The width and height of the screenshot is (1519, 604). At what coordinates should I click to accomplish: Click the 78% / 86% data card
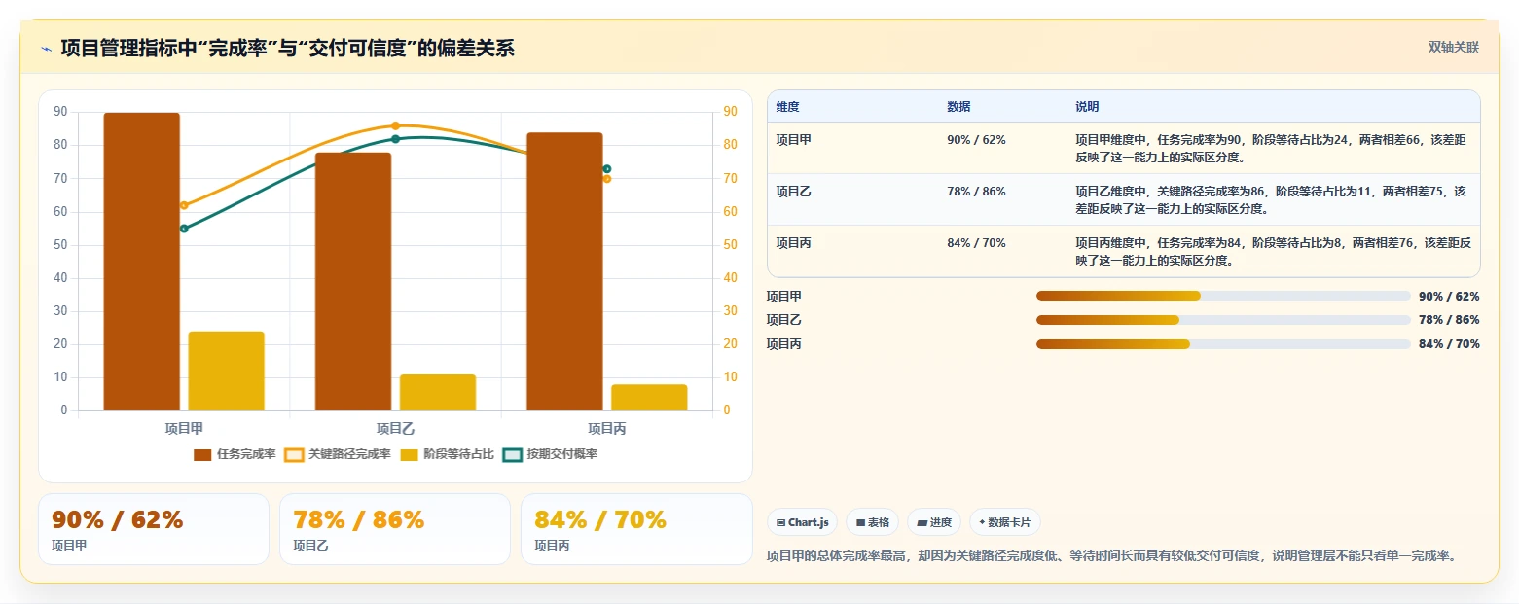[395, 529]
